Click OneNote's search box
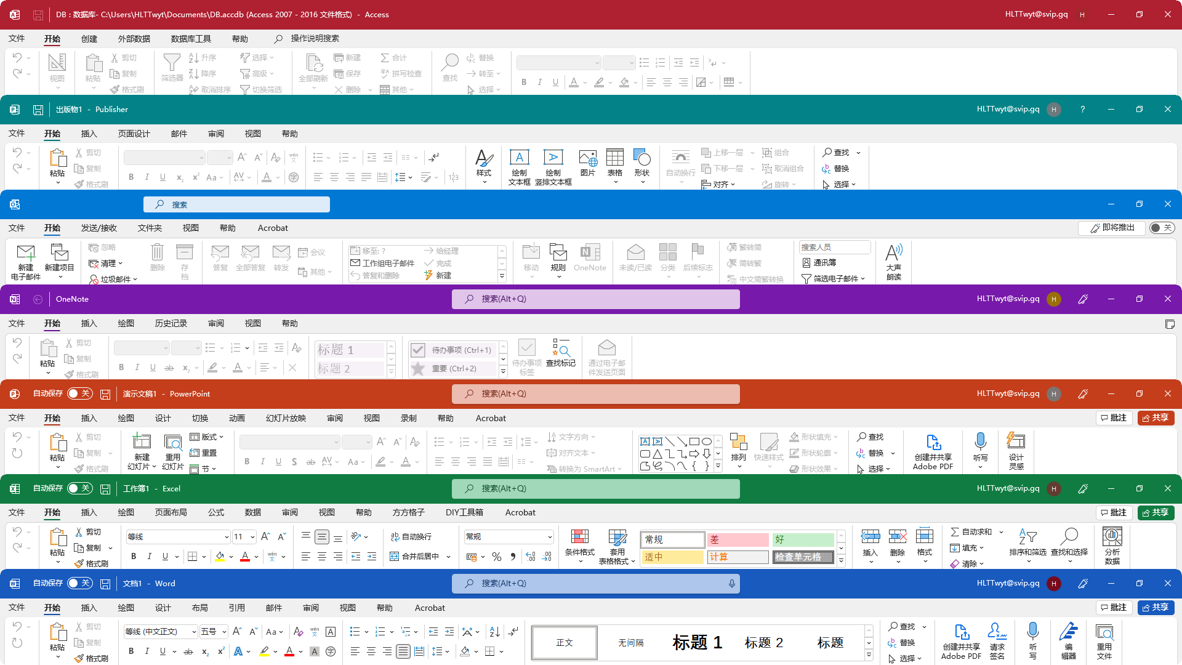Screen dimensions: 1182x665 pos(595,299)
